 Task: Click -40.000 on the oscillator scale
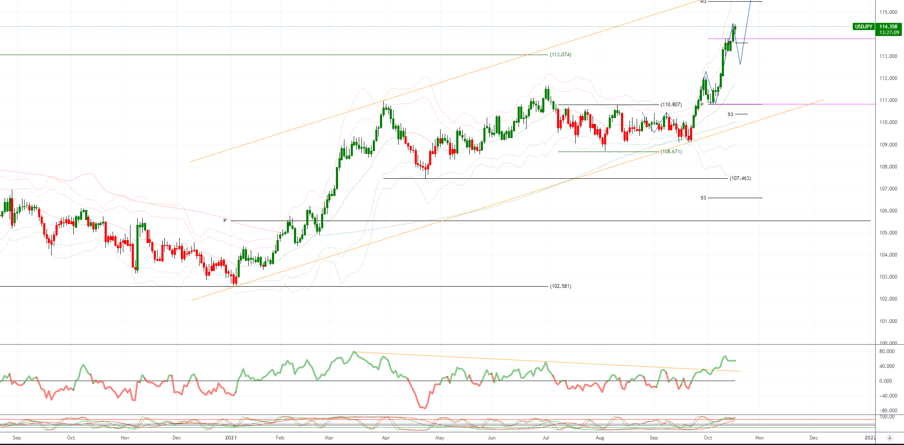887,396
